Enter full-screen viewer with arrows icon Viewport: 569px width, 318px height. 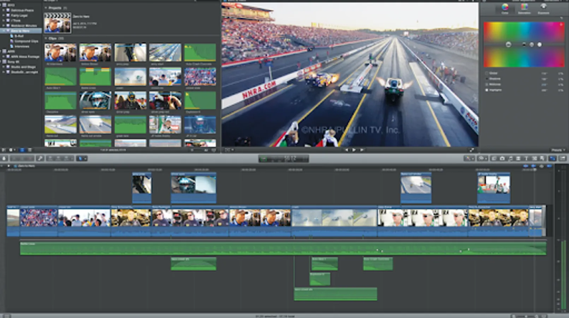(x=472, y=150)
